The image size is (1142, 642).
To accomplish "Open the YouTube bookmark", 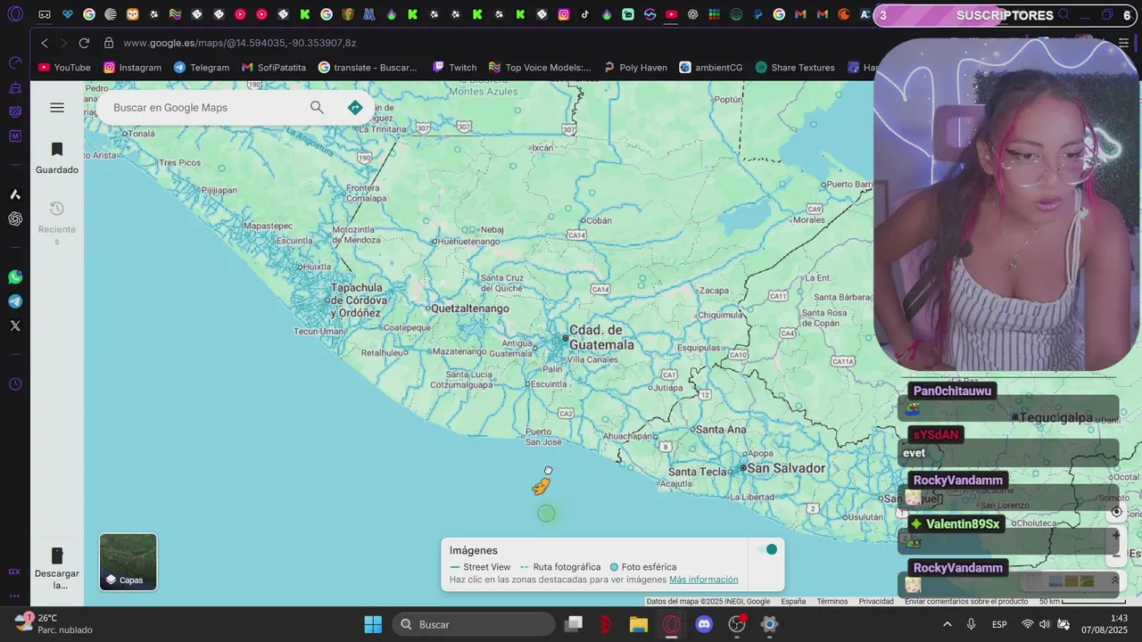I will tap(64, 68).
